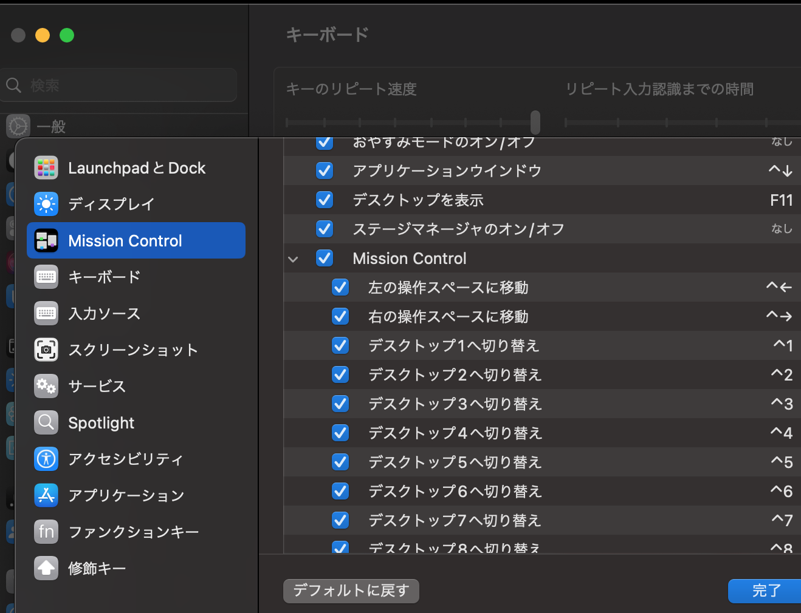Collapse the Mission Control shortcut group
The height and width of the screenshot is (613, 801).
pyautogui.click(x=293, y=259)
